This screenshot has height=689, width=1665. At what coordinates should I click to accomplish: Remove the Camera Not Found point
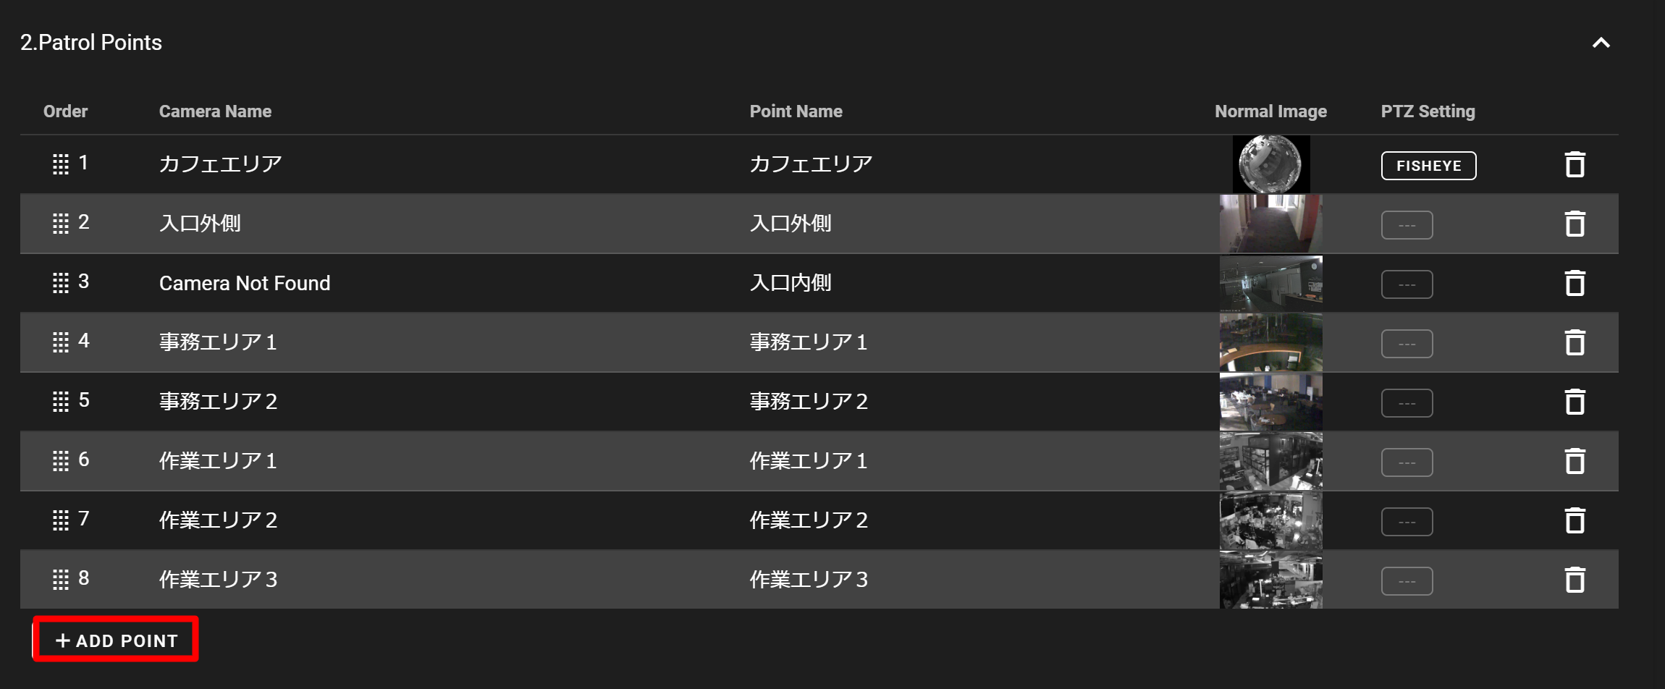tap(1575, 283)
